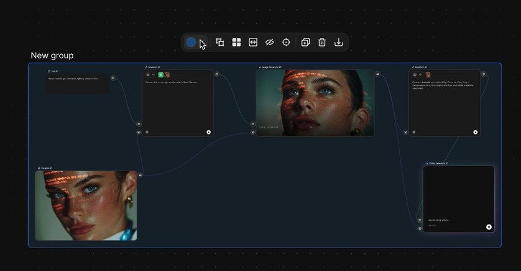
Task: Click the crosshair focus target icon
Action: coord(286,42)
